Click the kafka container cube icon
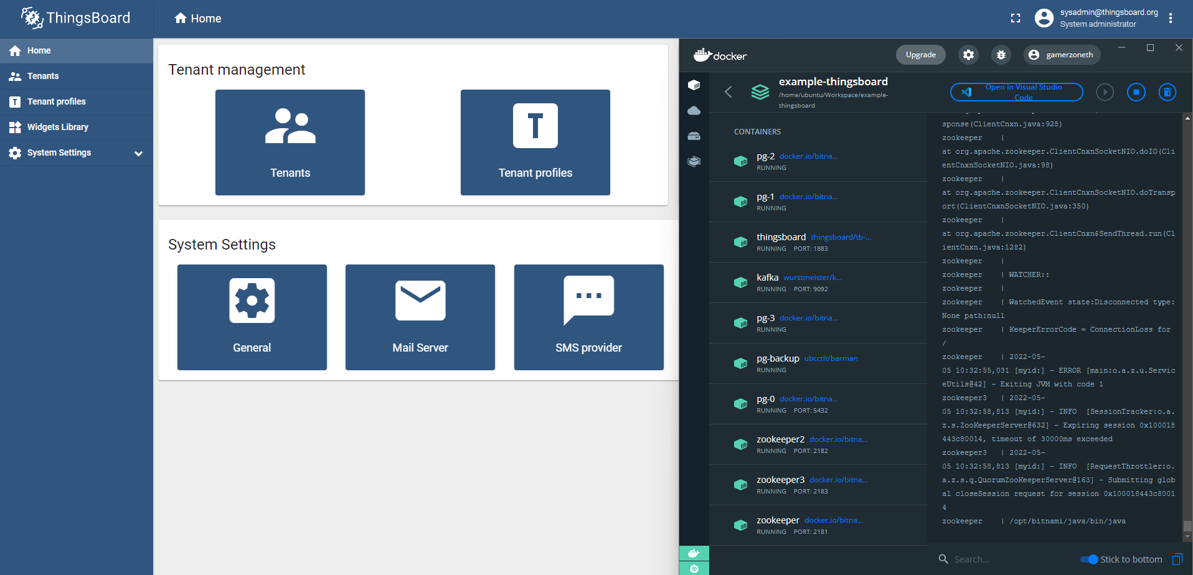Viewport: 1193px width, 575px height. point(740,283)
